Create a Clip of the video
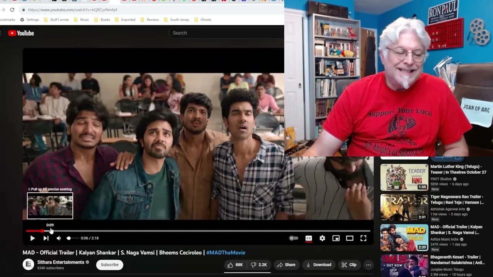Image resolution: width=493 pixels, height=277 pixels. 349,265
